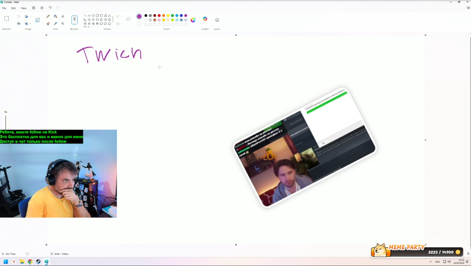471x266 pixels.
Task: Click the Crop image tool
Action: tap(19, 16)
